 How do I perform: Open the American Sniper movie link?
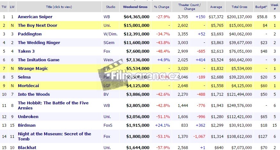[35, 17]
